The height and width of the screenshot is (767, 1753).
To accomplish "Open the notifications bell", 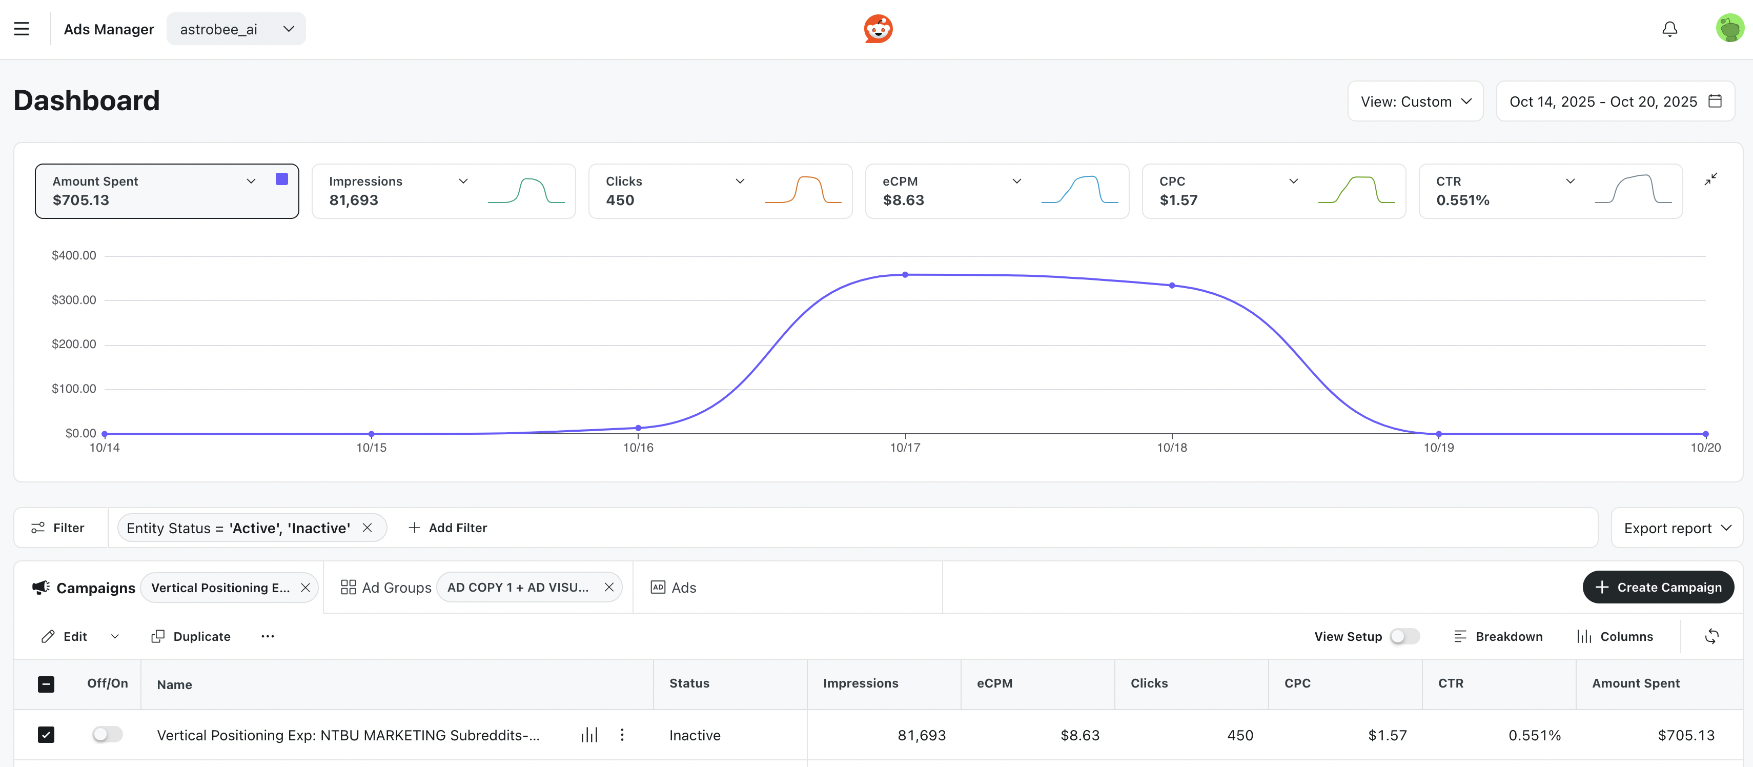I will point(1669,29).
